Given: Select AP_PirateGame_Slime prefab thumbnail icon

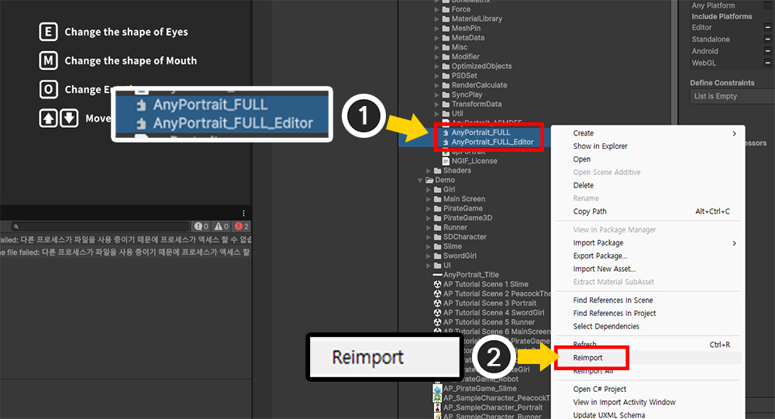Looking at the screenshot, I should pos(438,389).
